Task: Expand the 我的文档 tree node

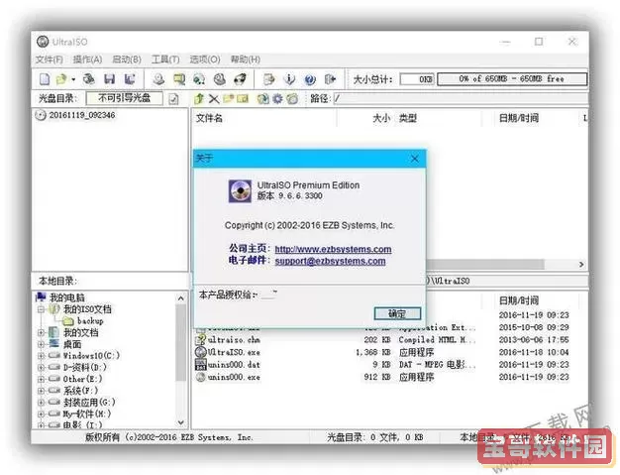Action: point(41,332)
